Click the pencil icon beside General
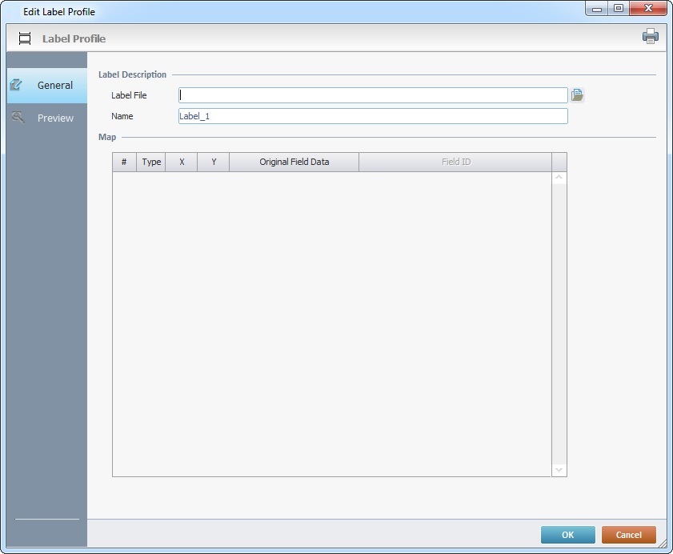The height and width of the screenshot is (554, 673). coord(16,85)
